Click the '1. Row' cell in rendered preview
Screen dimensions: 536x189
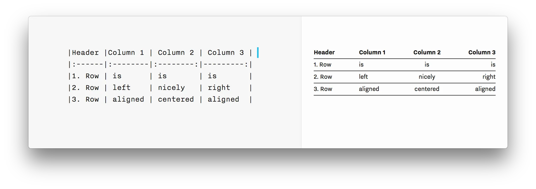[322, 65]
